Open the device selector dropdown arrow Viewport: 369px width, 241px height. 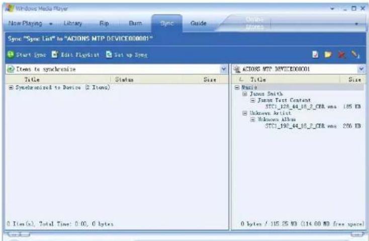coord(361,69)
